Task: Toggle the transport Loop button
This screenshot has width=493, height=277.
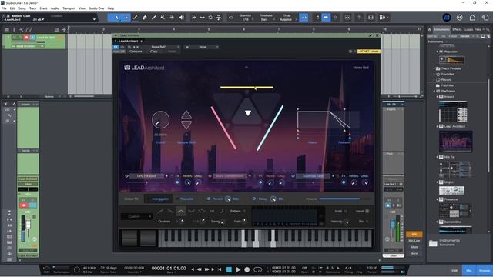Action: pyautogui.click(x=257, y=269)
